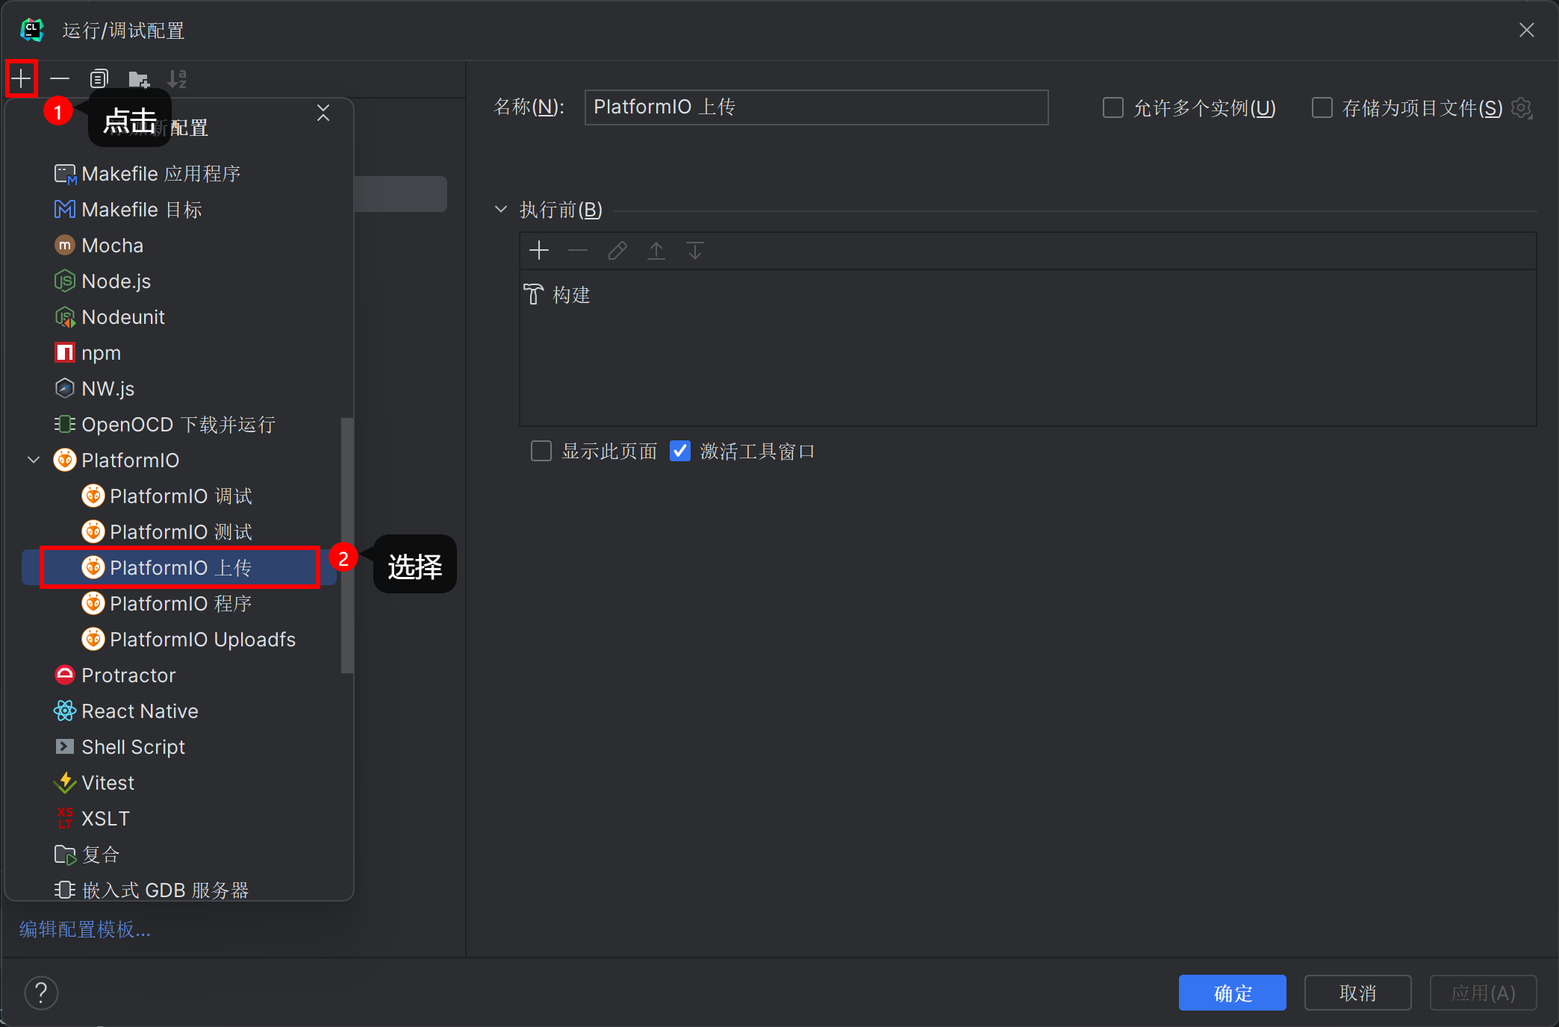
Task: Click the 确定 OK button
Action: (x=1233, y=993)
